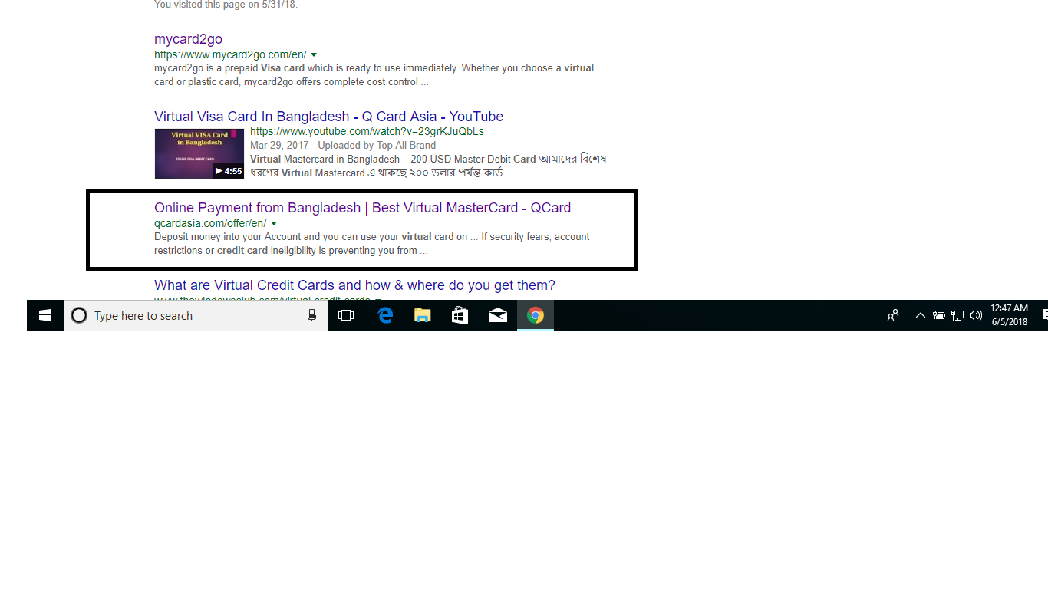
Task: Open the People icon in the system tray
Action: (893, 315)
